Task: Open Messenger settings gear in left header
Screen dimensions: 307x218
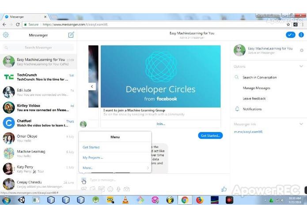Action: (x=6, y=35)
